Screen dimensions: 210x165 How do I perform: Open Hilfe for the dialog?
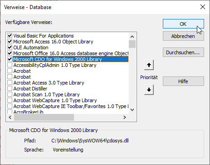coord(183,81)
